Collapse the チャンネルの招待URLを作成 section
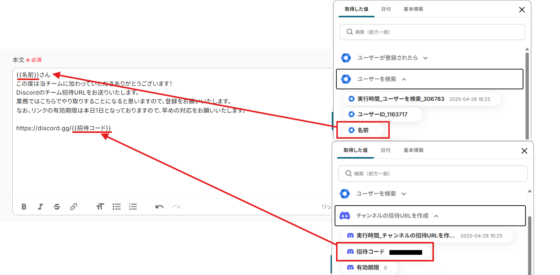The width and height of the screenshot is (560, 275). pyautogui.click(x=436, y=216)
